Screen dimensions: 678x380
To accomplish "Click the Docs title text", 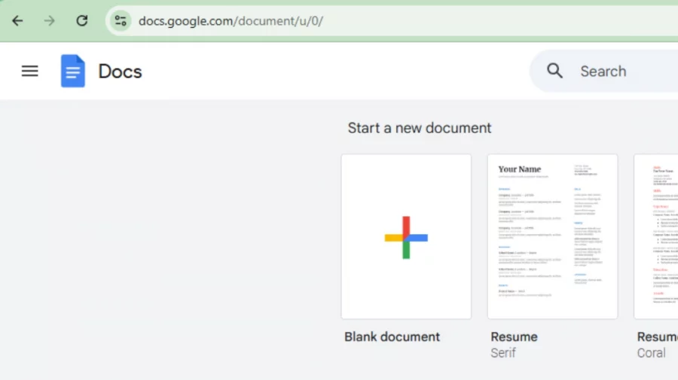I will (x=120, y=71).
